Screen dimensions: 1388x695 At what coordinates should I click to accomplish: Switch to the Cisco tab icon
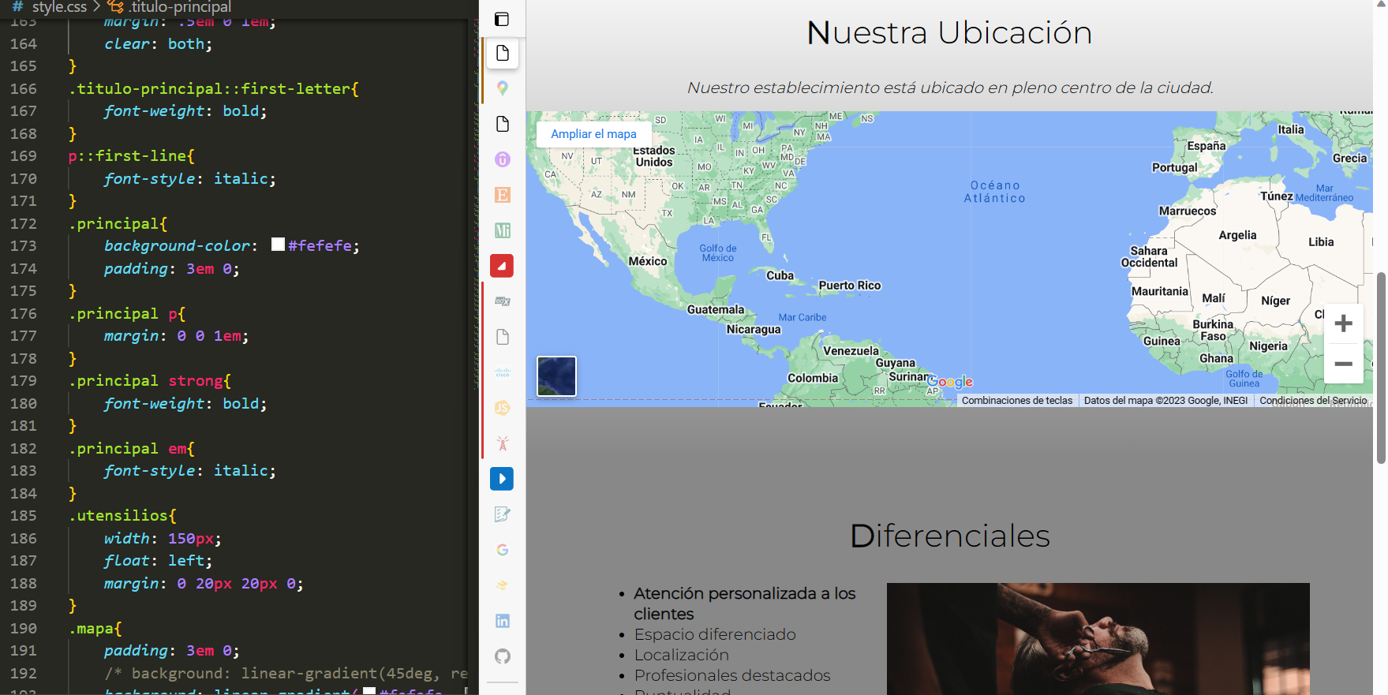click(502, 372)
